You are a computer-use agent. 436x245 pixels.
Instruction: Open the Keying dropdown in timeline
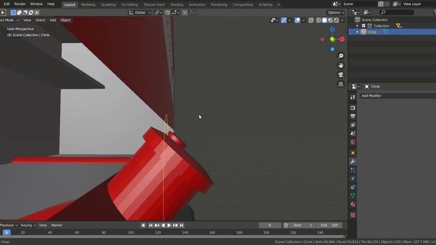pos(29,225)
